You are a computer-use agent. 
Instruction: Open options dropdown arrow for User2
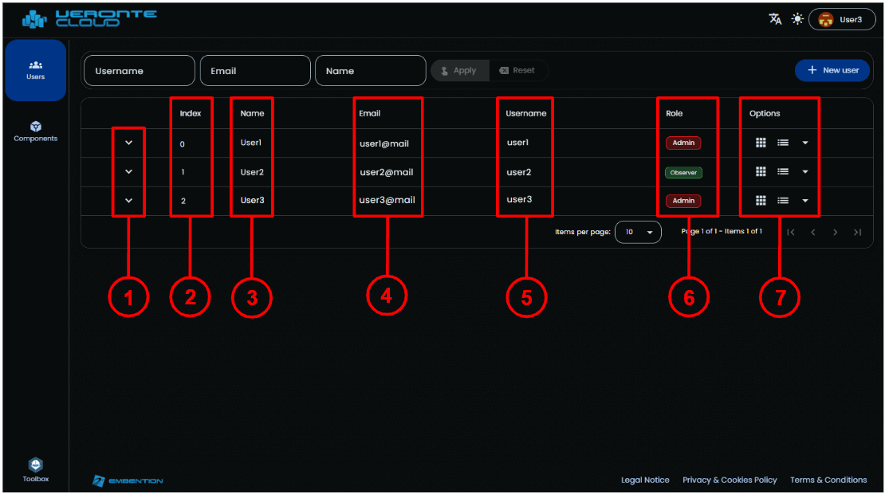tap(804, 172)
